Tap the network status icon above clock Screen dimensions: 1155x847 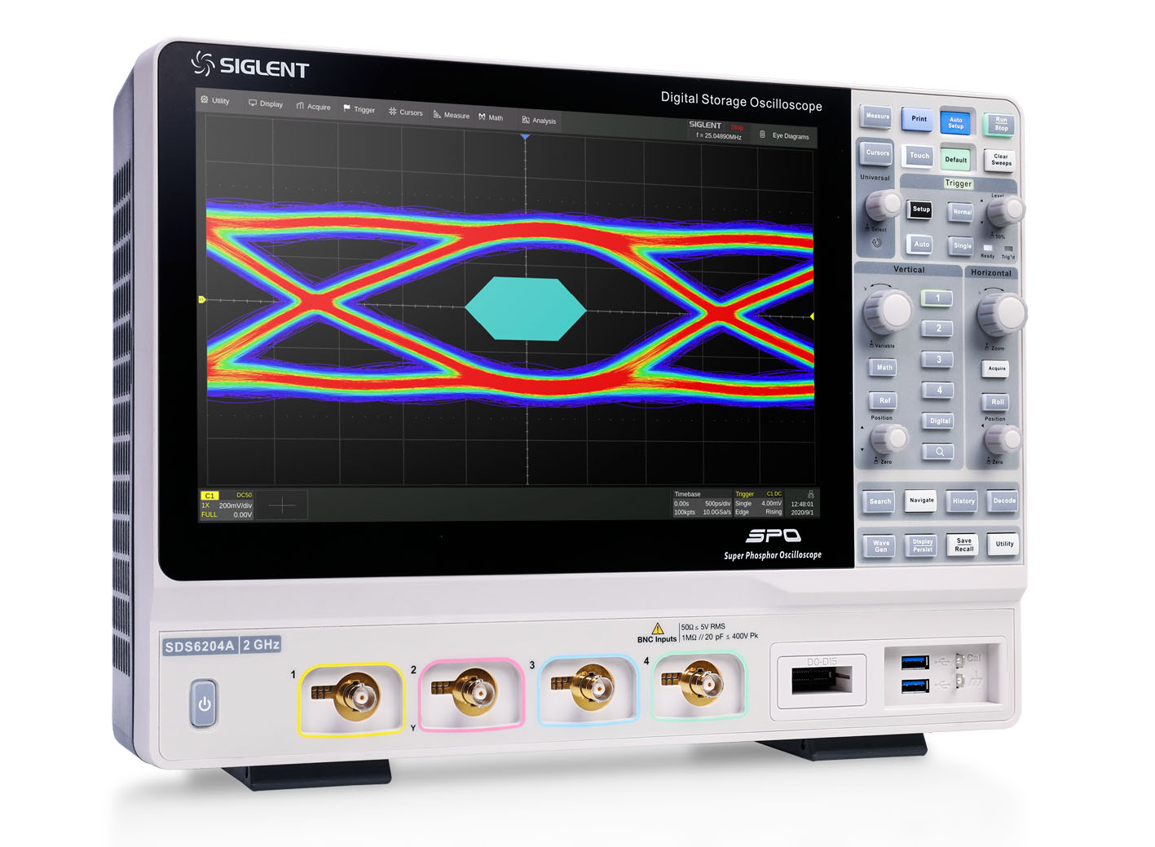click(810, 494)
